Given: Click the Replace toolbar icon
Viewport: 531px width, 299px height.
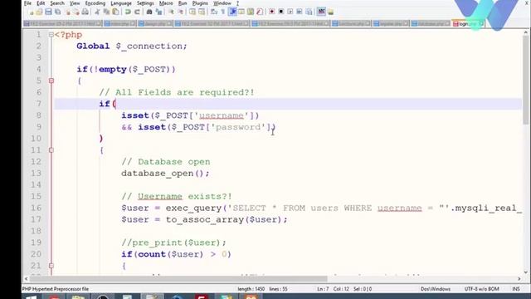Looking at the screenshot, I should click(x=158, y=12).
